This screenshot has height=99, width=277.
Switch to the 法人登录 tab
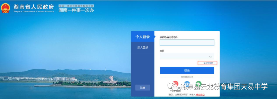coord(143,47)
